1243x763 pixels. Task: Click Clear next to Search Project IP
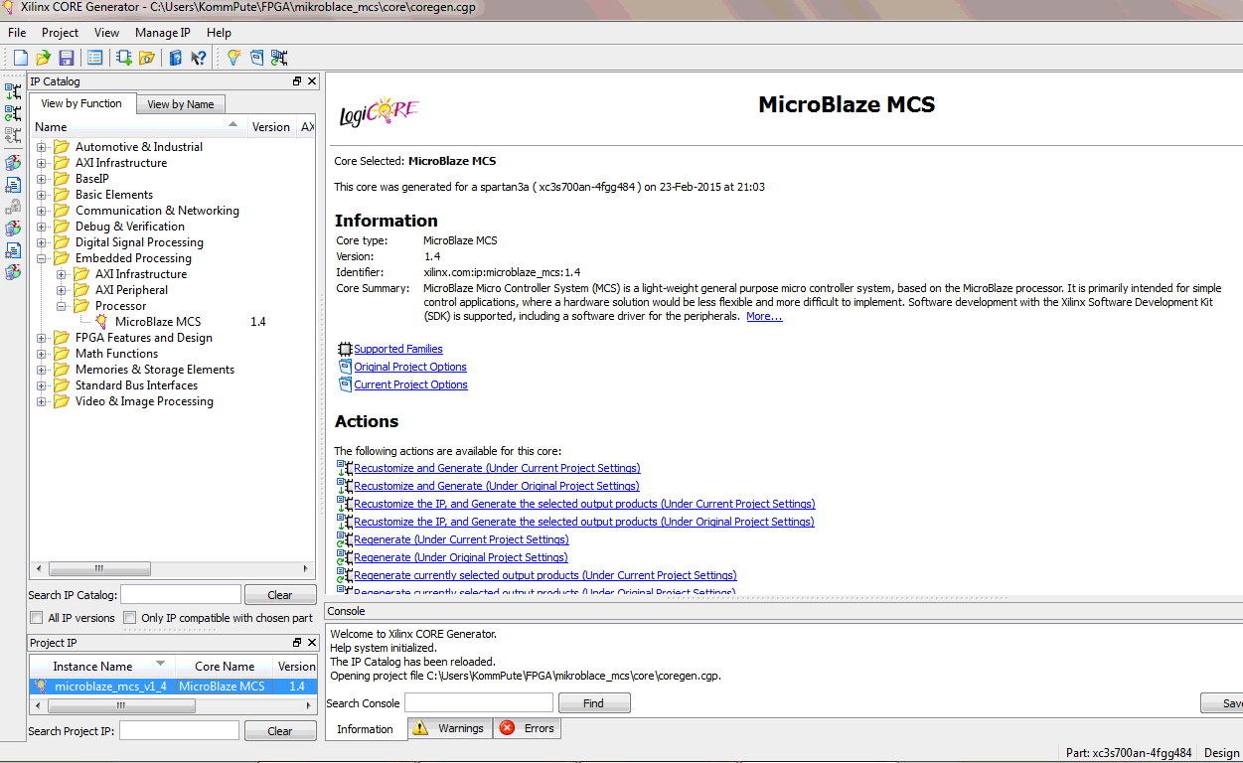(280, 731)
